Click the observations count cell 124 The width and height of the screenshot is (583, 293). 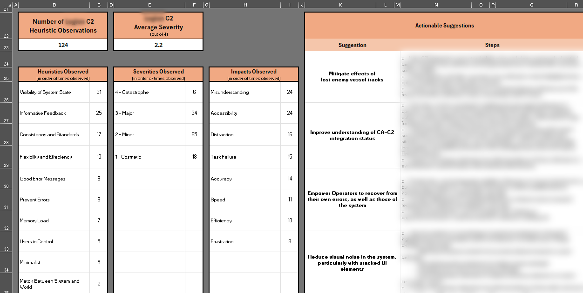pos(63,45)
